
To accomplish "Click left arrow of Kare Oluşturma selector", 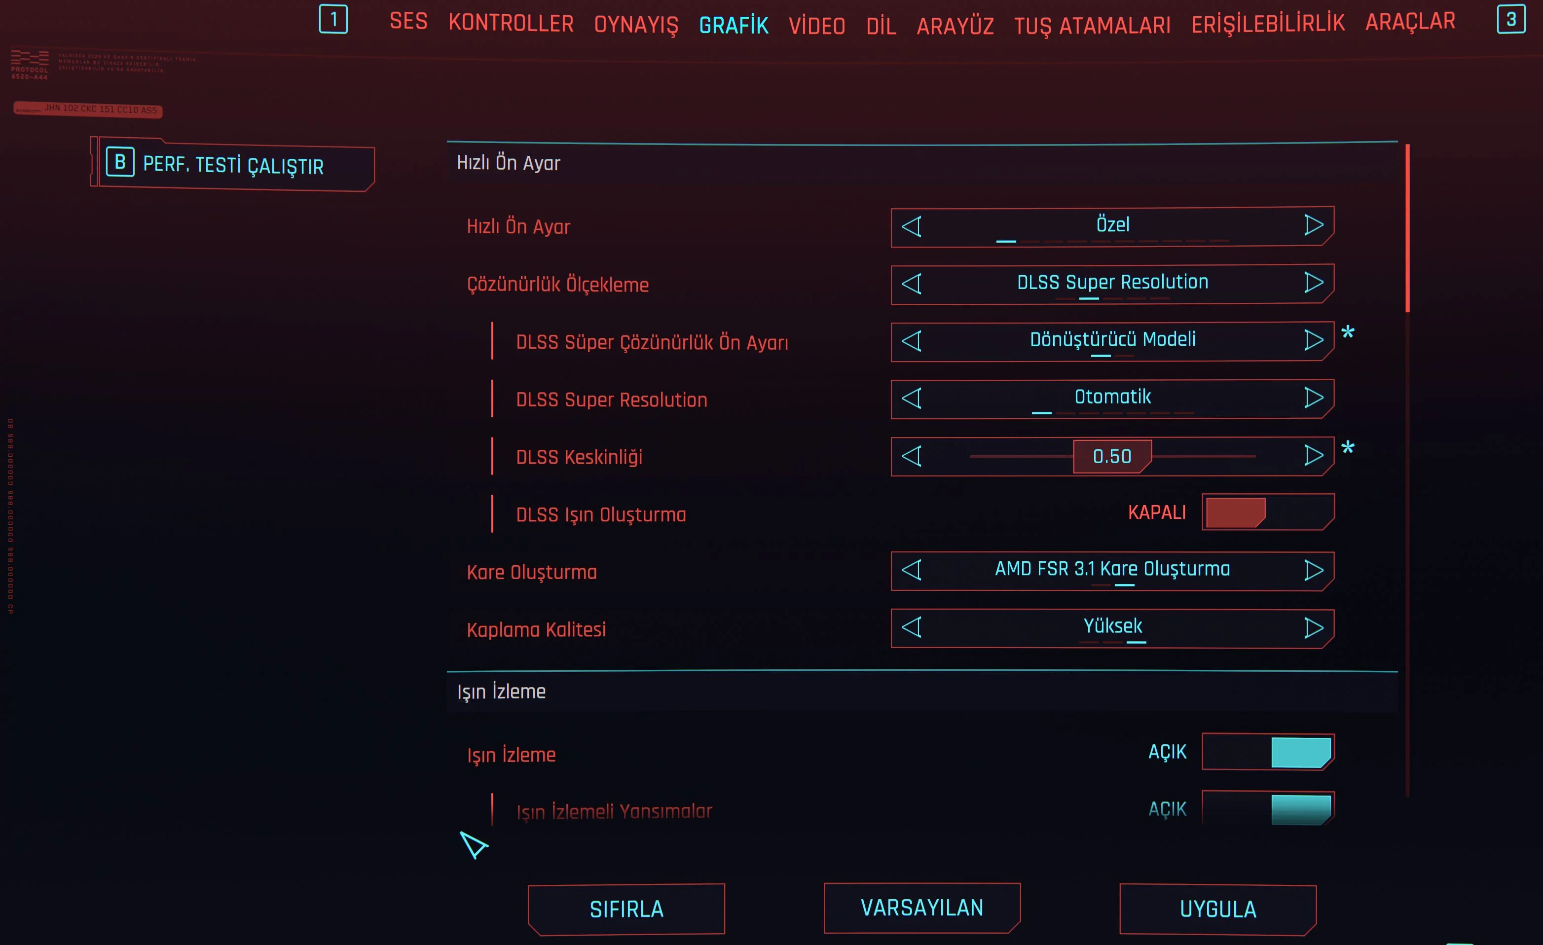I will coord(912,570).
